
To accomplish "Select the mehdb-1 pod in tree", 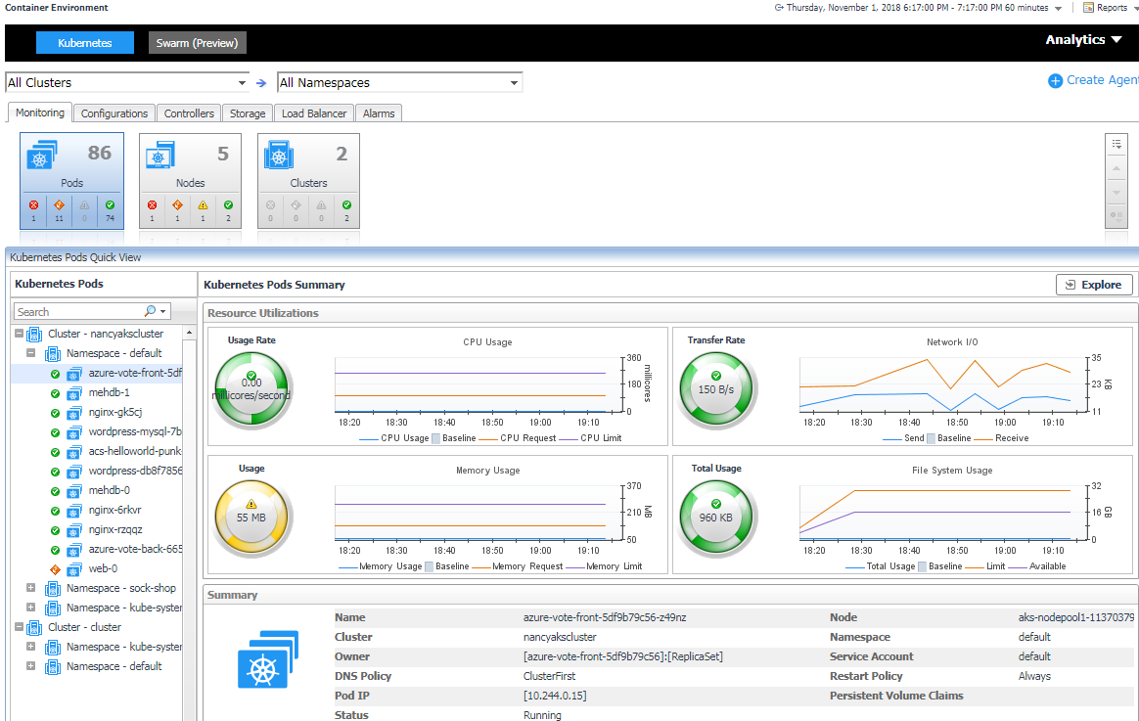I will coord(109,392).
